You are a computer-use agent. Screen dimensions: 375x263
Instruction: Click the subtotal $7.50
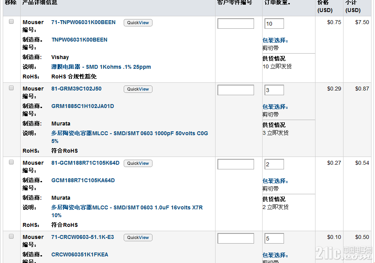(x=362, y=22)
